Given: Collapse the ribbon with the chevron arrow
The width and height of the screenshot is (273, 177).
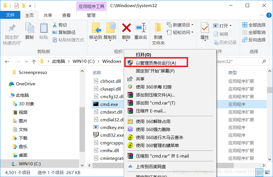Looking at the screenshot, I should 262,15.
